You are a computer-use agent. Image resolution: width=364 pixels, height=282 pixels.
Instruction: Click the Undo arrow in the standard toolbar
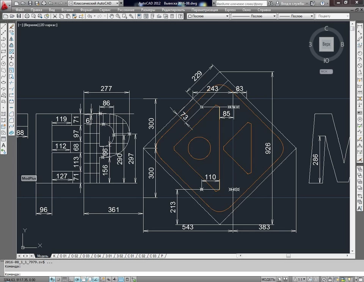coord(89,16)
